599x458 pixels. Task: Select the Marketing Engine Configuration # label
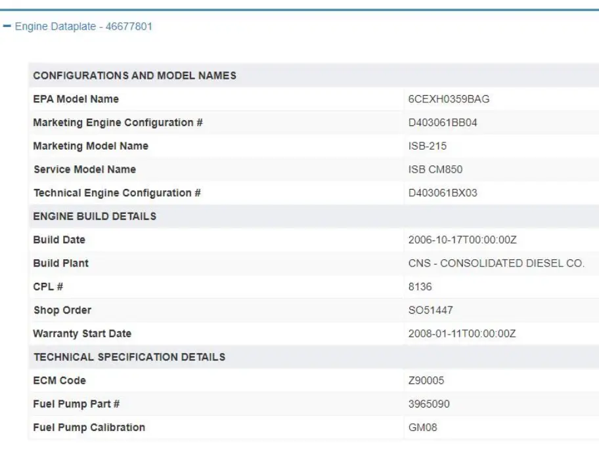[x=118, y=123]
